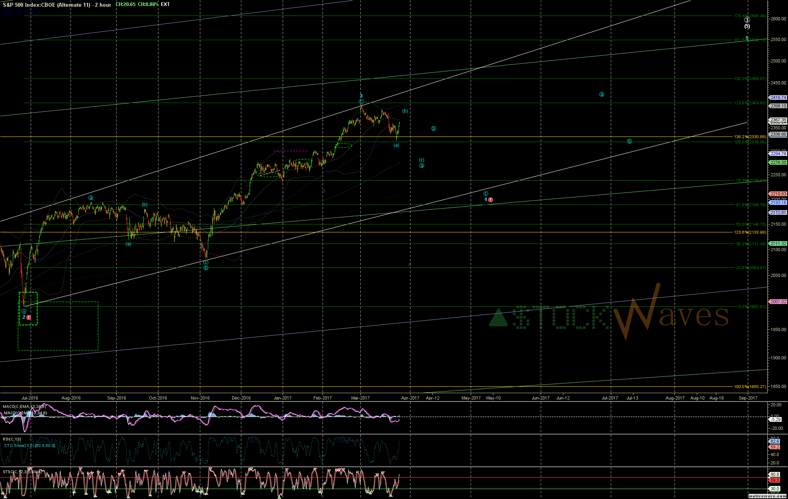Image resolution: width=788 pixels, height=499 pixels.
Task: Click the S&P 500 Index:CBOE chart title
Action: pos(57,5)
